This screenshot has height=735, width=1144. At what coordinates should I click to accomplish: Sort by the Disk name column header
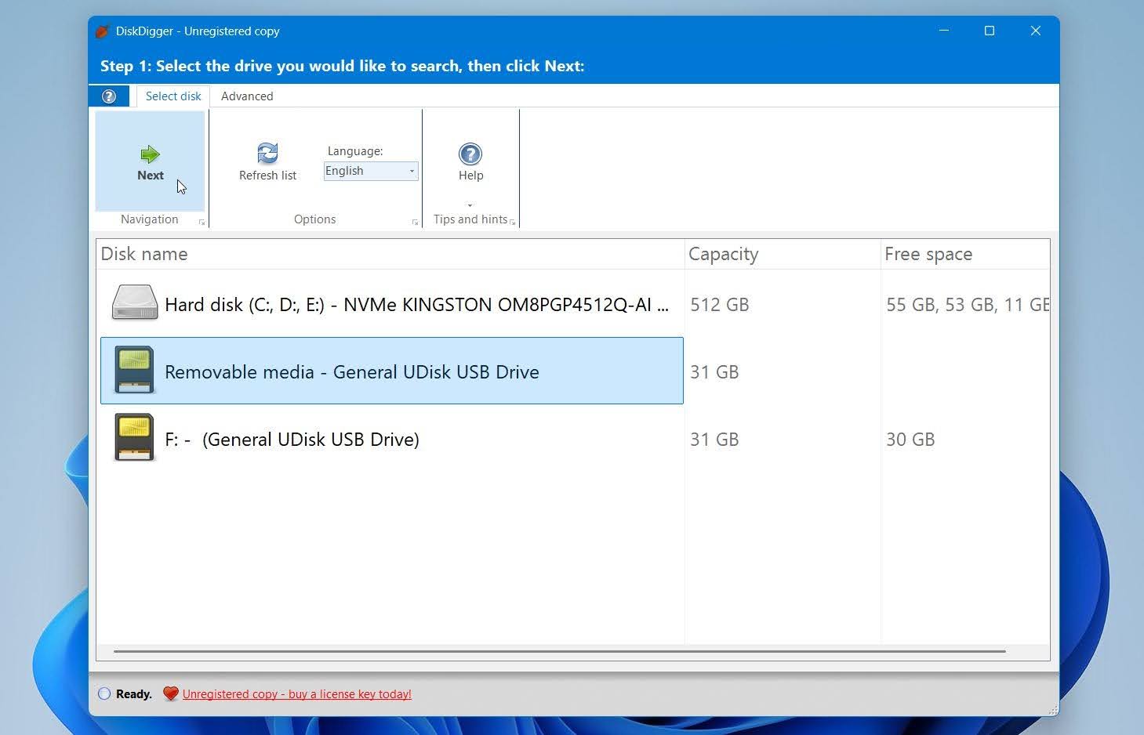coord(390,254)
